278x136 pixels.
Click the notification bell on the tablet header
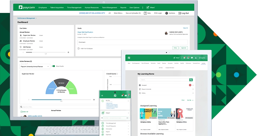(184, 58)
